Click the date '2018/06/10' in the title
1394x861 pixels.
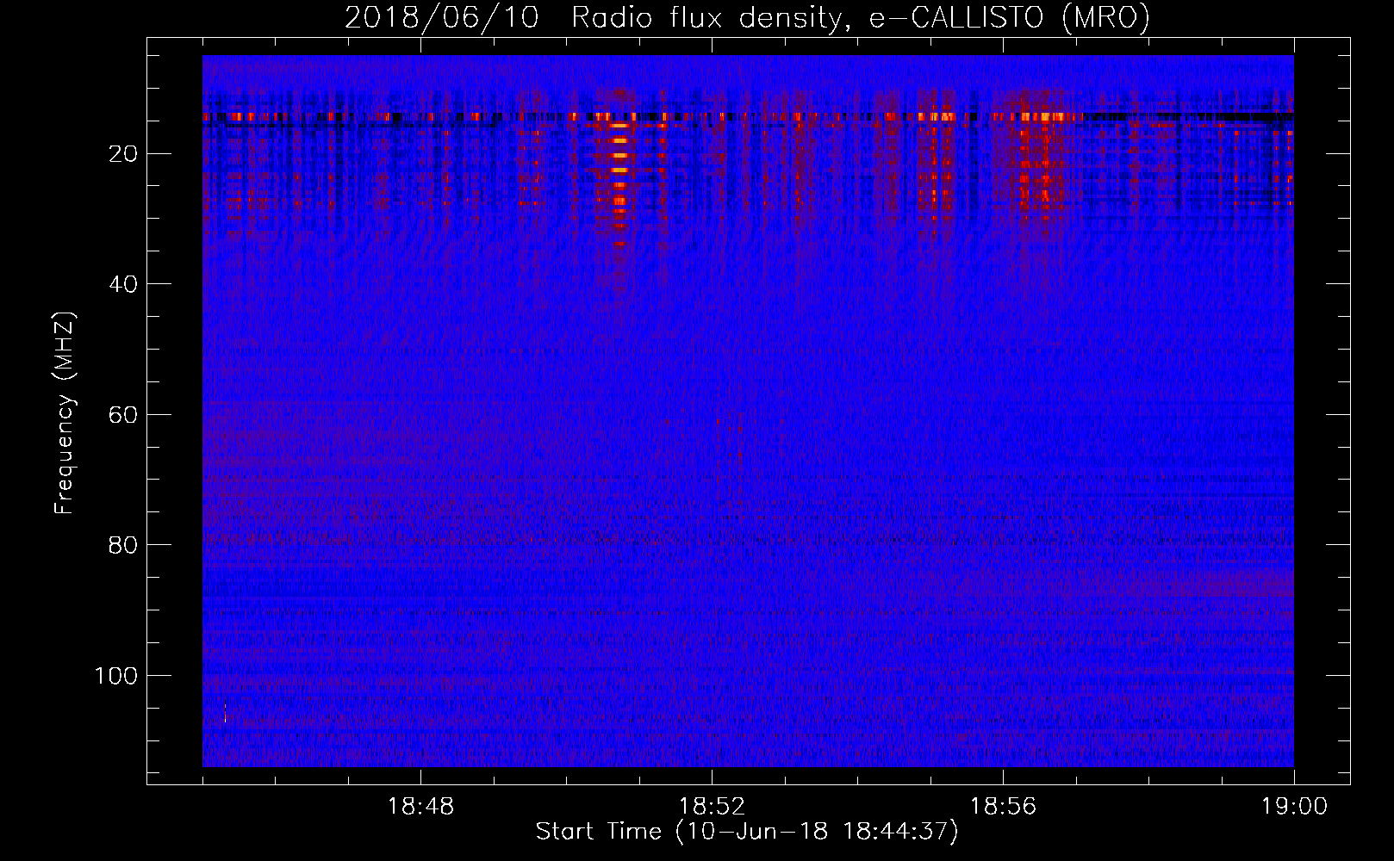tap(442, 17)
